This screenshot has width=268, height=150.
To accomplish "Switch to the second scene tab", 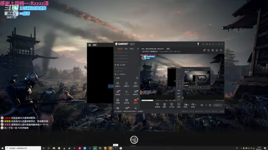I will click(126, 49).
